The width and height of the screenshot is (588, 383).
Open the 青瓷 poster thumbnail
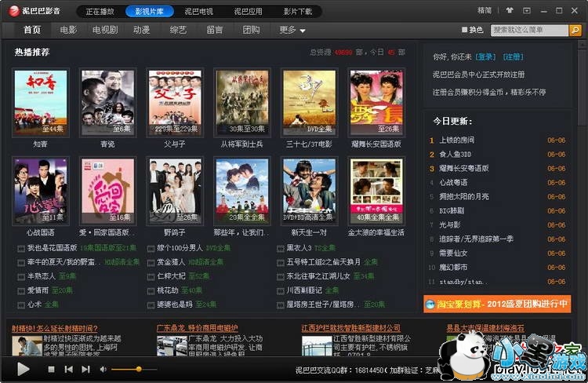coord(108,103)
